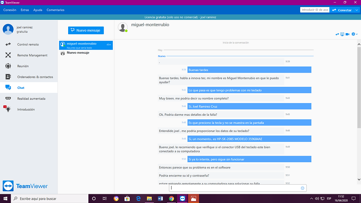The height and width of the screenshot is (203, 361).
Task: Open Google Chrome from taskbar
Action: point(171,199)
